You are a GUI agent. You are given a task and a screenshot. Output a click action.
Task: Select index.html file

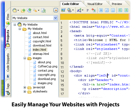point(40,50)
